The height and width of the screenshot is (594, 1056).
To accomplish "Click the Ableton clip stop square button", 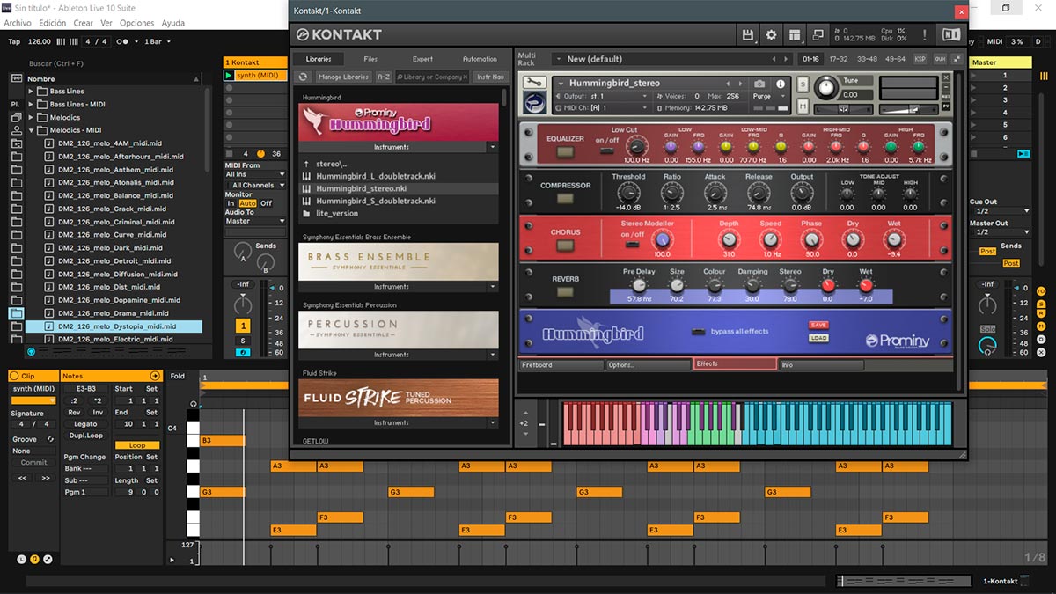I will tap(230, 153).
